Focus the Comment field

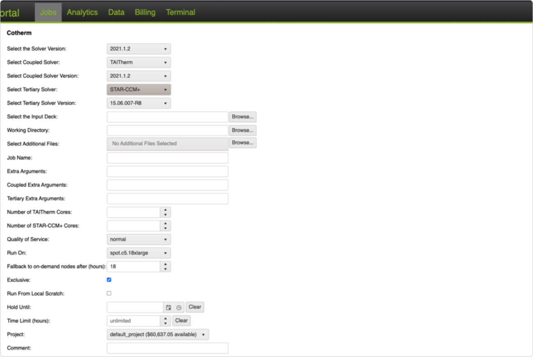tap(167, 348)
